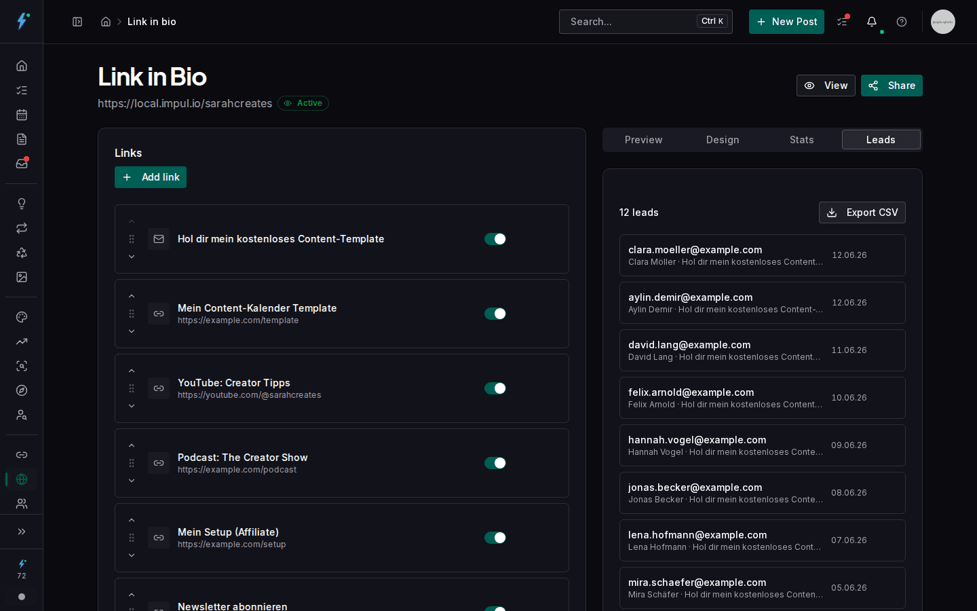The image size is (977, 611).
Task: Switch to the Stats tab
Action: [x=801, y=140]
